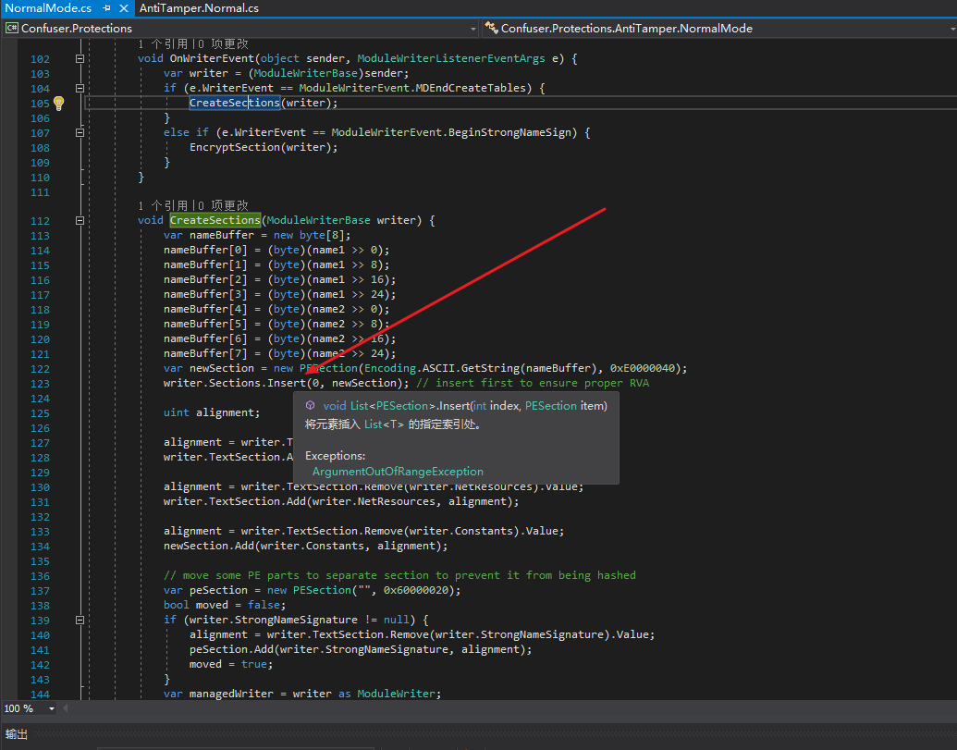
Task: Collapse the OnWriterEvent method at line 102
Action: coord(80,58)
